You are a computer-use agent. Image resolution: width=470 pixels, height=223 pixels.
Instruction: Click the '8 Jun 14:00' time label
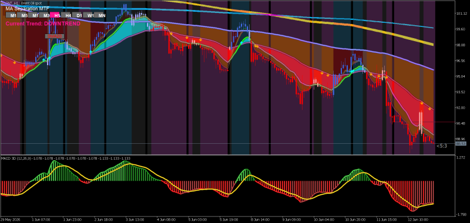[x=260, y=219]
